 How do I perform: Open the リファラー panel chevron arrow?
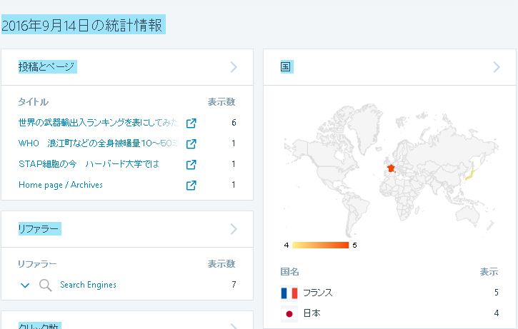pos(234,229)
